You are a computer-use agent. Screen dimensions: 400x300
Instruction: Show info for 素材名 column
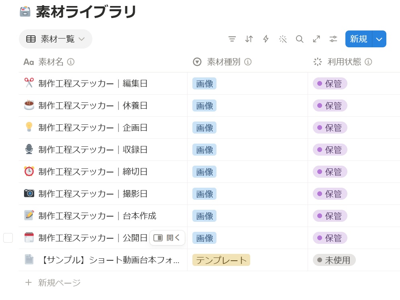coord(71,62)
